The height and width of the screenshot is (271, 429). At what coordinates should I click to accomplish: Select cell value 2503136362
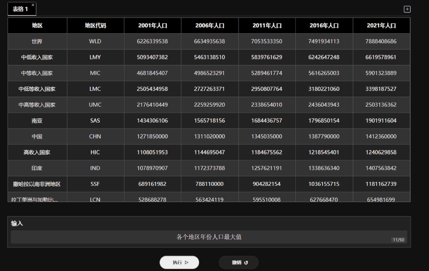click(381, 105)
